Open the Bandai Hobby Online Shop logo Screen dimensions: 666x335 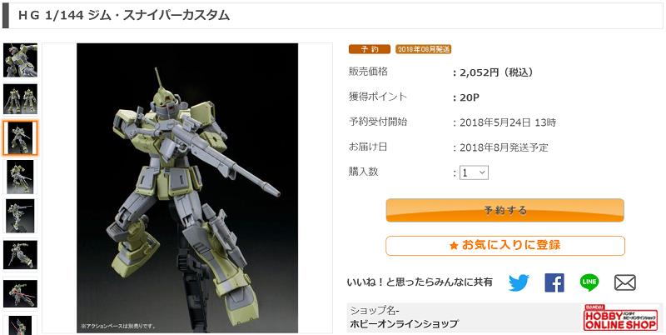tap(620, 317)
